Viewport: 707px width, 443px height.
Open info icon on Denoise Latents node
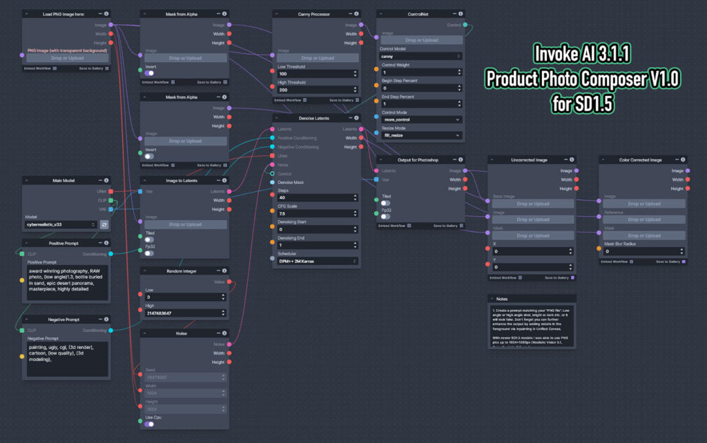356,118
